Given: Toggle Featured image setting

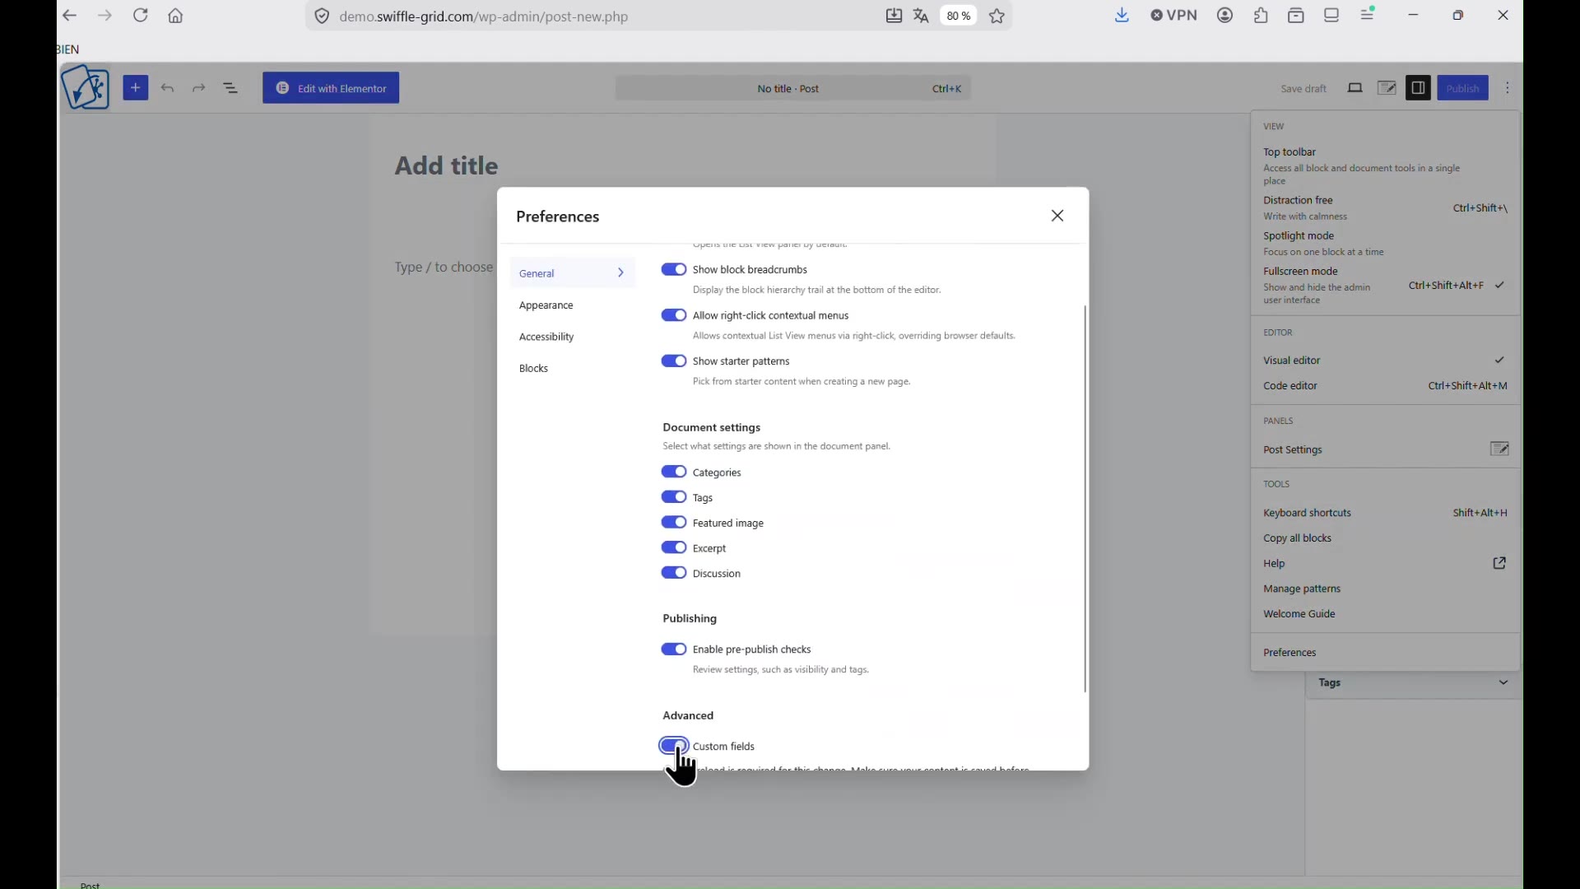Looking at the screenshot, I should tap(674, 524).
